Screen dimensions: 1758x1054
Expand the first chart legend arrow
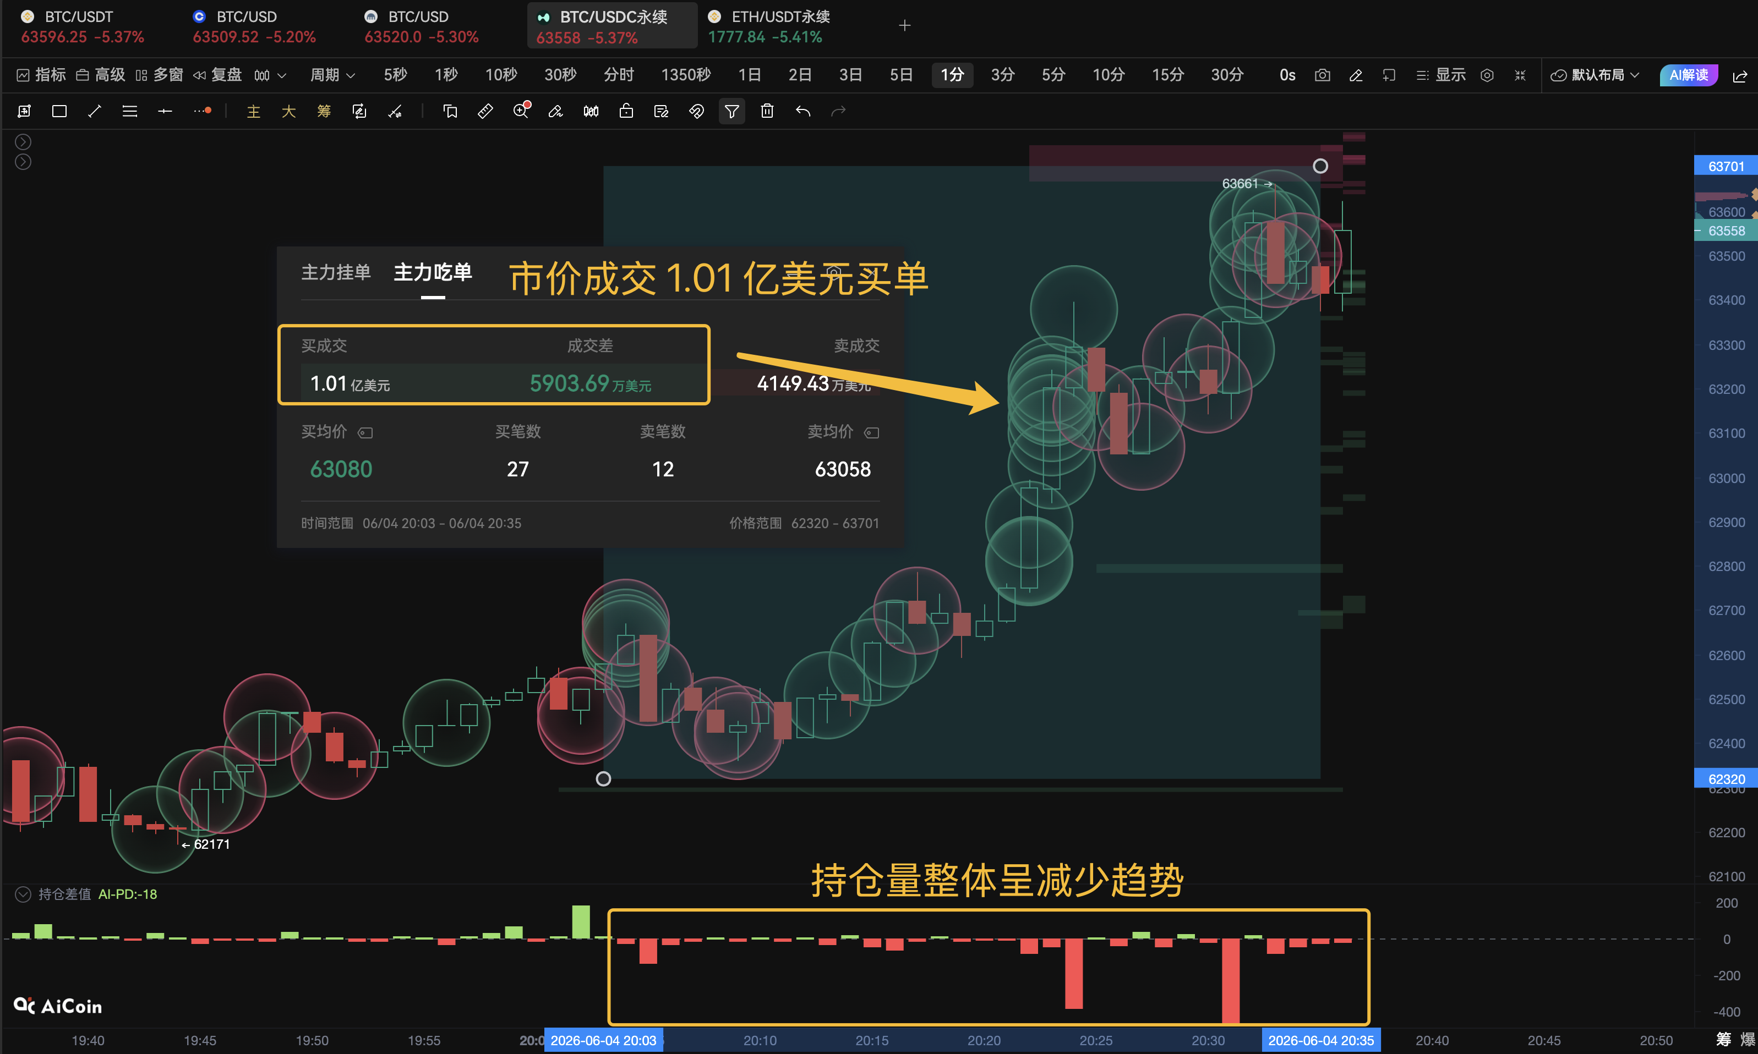(23, 141)
